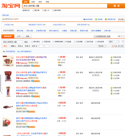125x136 pixels.
Task: Switch to the 店铺 search tab
Action: (33, 2)
